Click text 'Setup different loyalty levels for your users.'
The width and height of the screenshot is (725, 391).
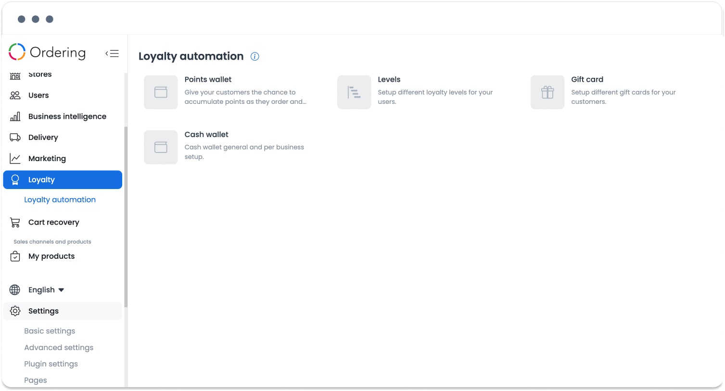click(435, 97)
